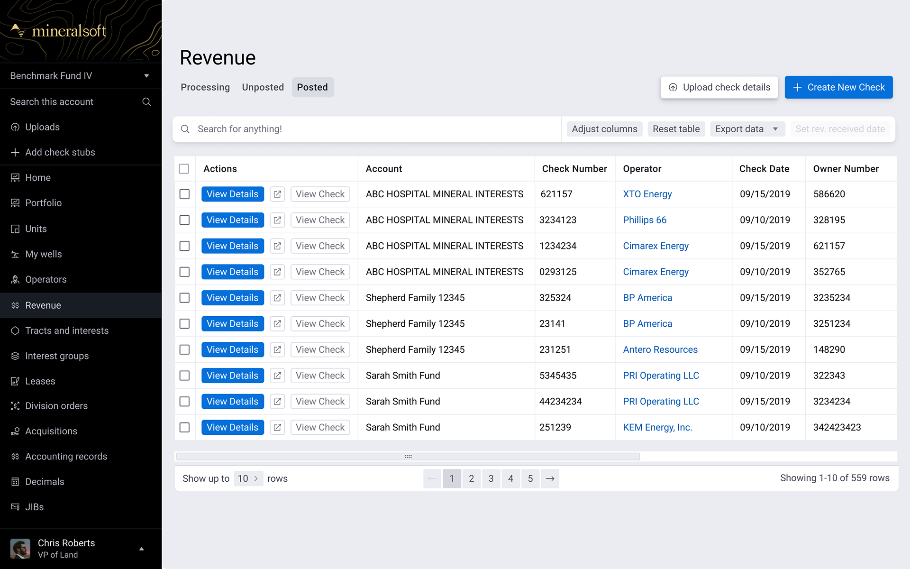Open the Export data dropdown
Image resolution: width=910 pixels, height=569 pixels.
click(747, 129)
